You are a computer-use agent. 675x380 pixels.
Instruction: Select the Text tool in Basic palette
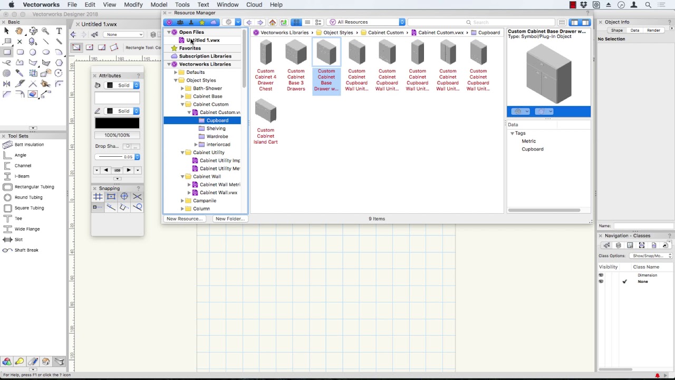click(x=59, y=31)
